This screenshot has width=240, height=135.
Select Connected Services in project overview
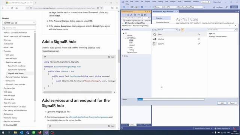tap(162, 22)
